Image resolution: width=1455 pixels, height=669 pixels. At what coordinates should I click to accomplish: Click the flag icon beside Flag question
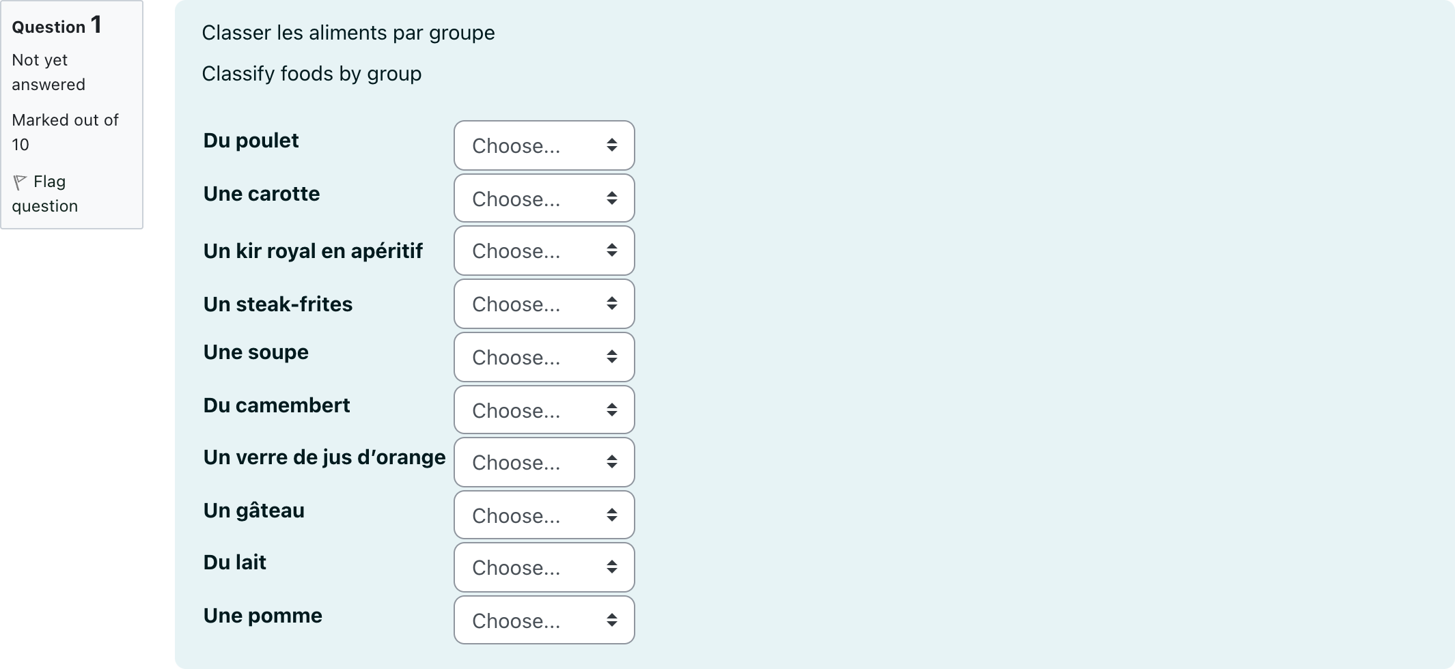pyautogui.click(x=20, y=182)
